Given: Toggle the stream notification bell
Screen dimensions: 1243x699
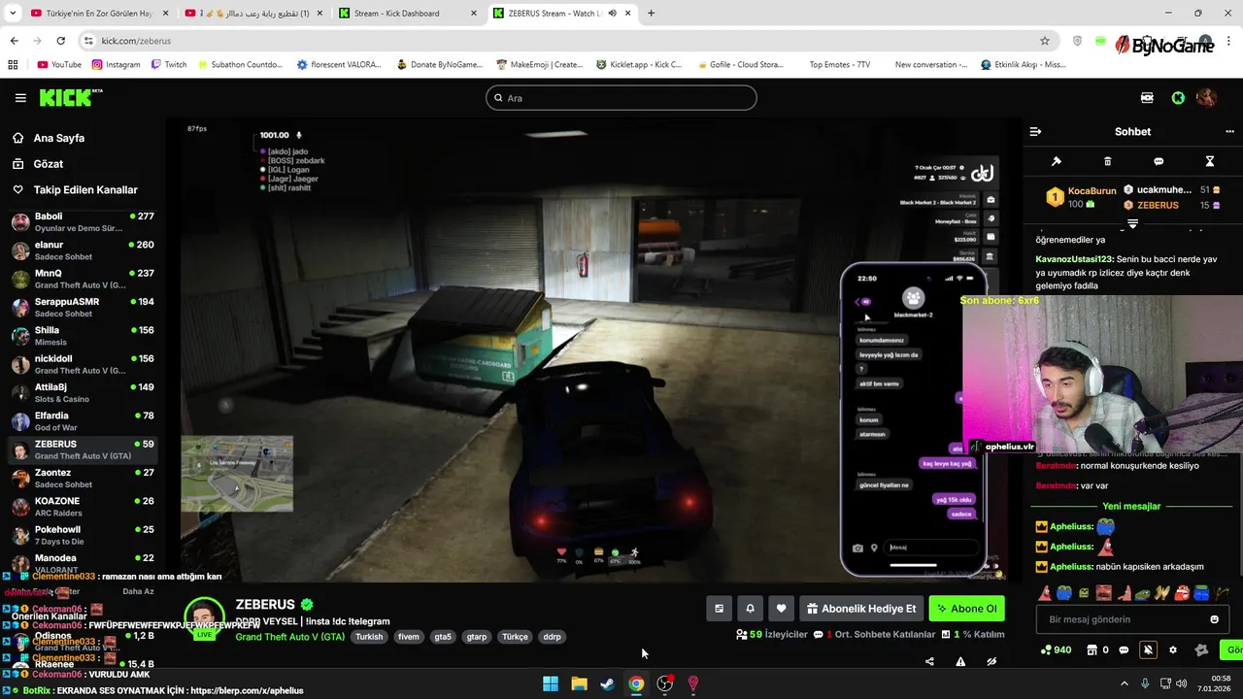Looking at the screenshot, I should click(x=750, y=609).
